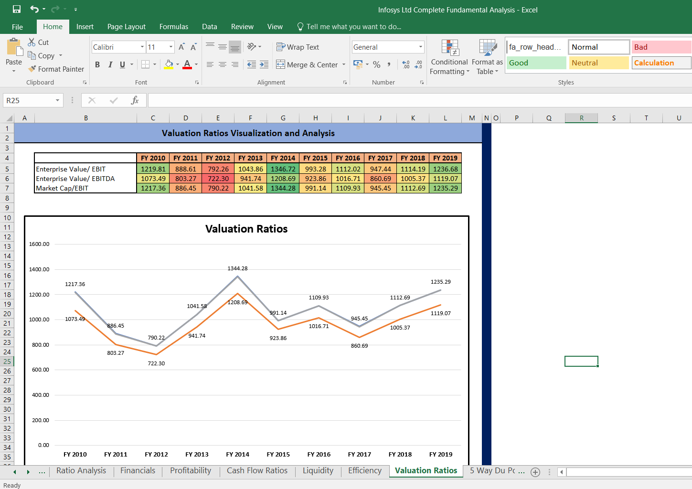This screenshot has height=489, width=692.
Task: Apply Comma Style format
Action: click(389, 64)
